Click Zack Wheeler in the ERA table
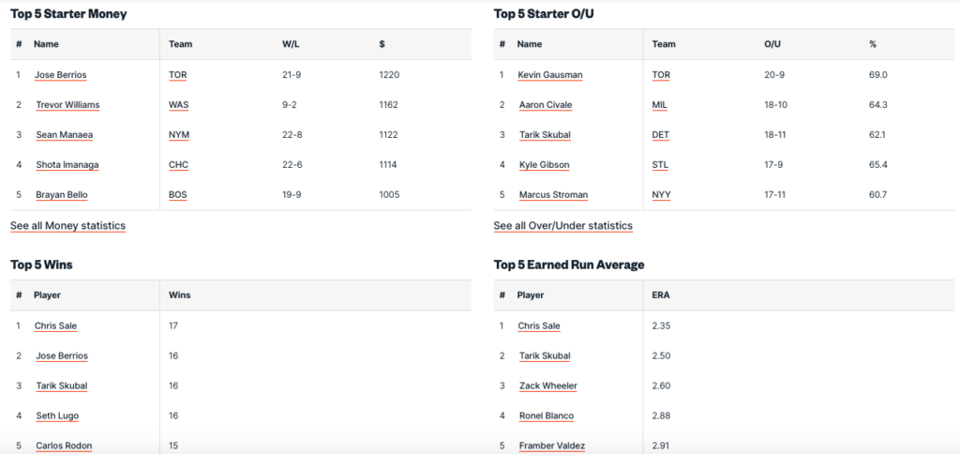The image size is (960, 454). tap(547, 386)
